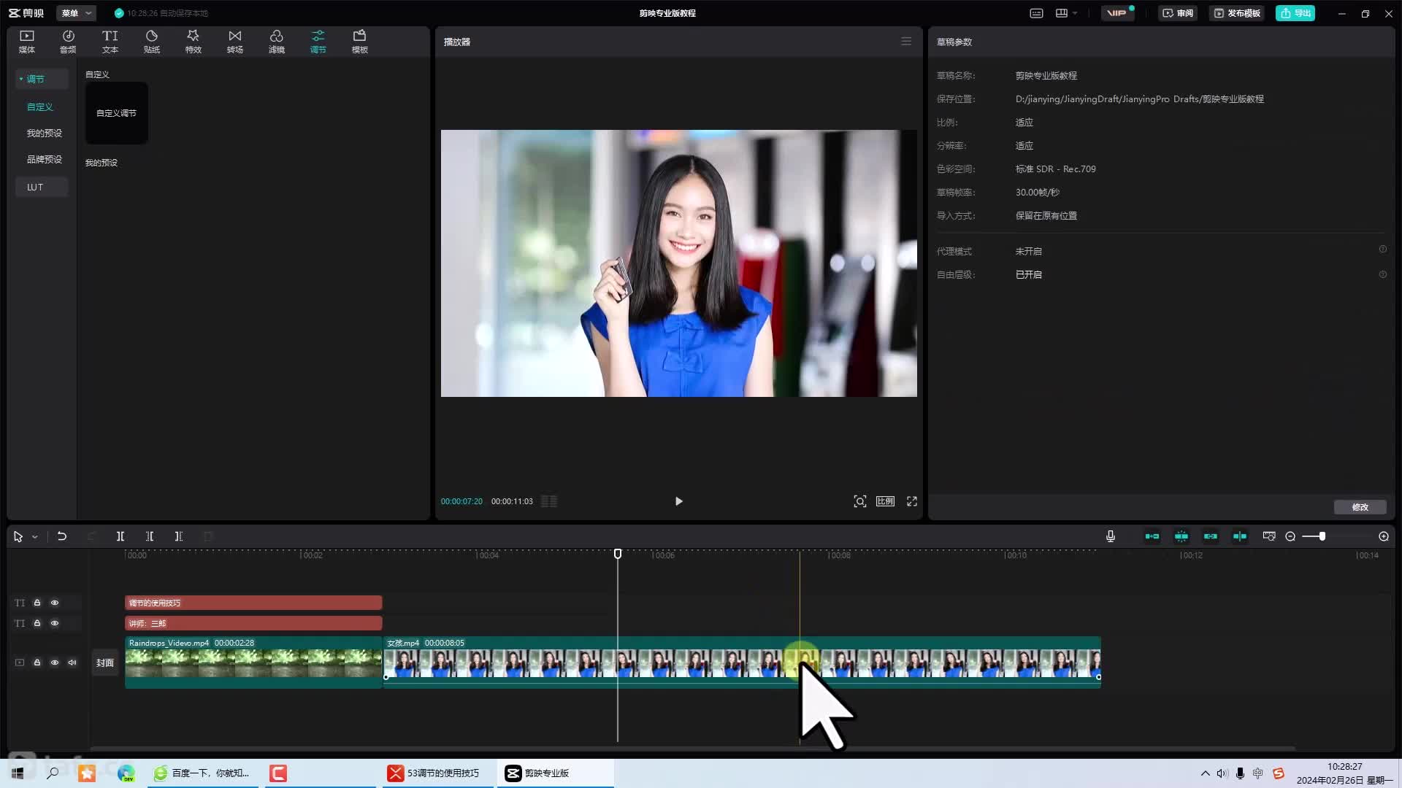The height and width of the screenshot is (788, 1402).
Task: Click the timeline fit-zoom ruler icon
Action: point(1269,536)
